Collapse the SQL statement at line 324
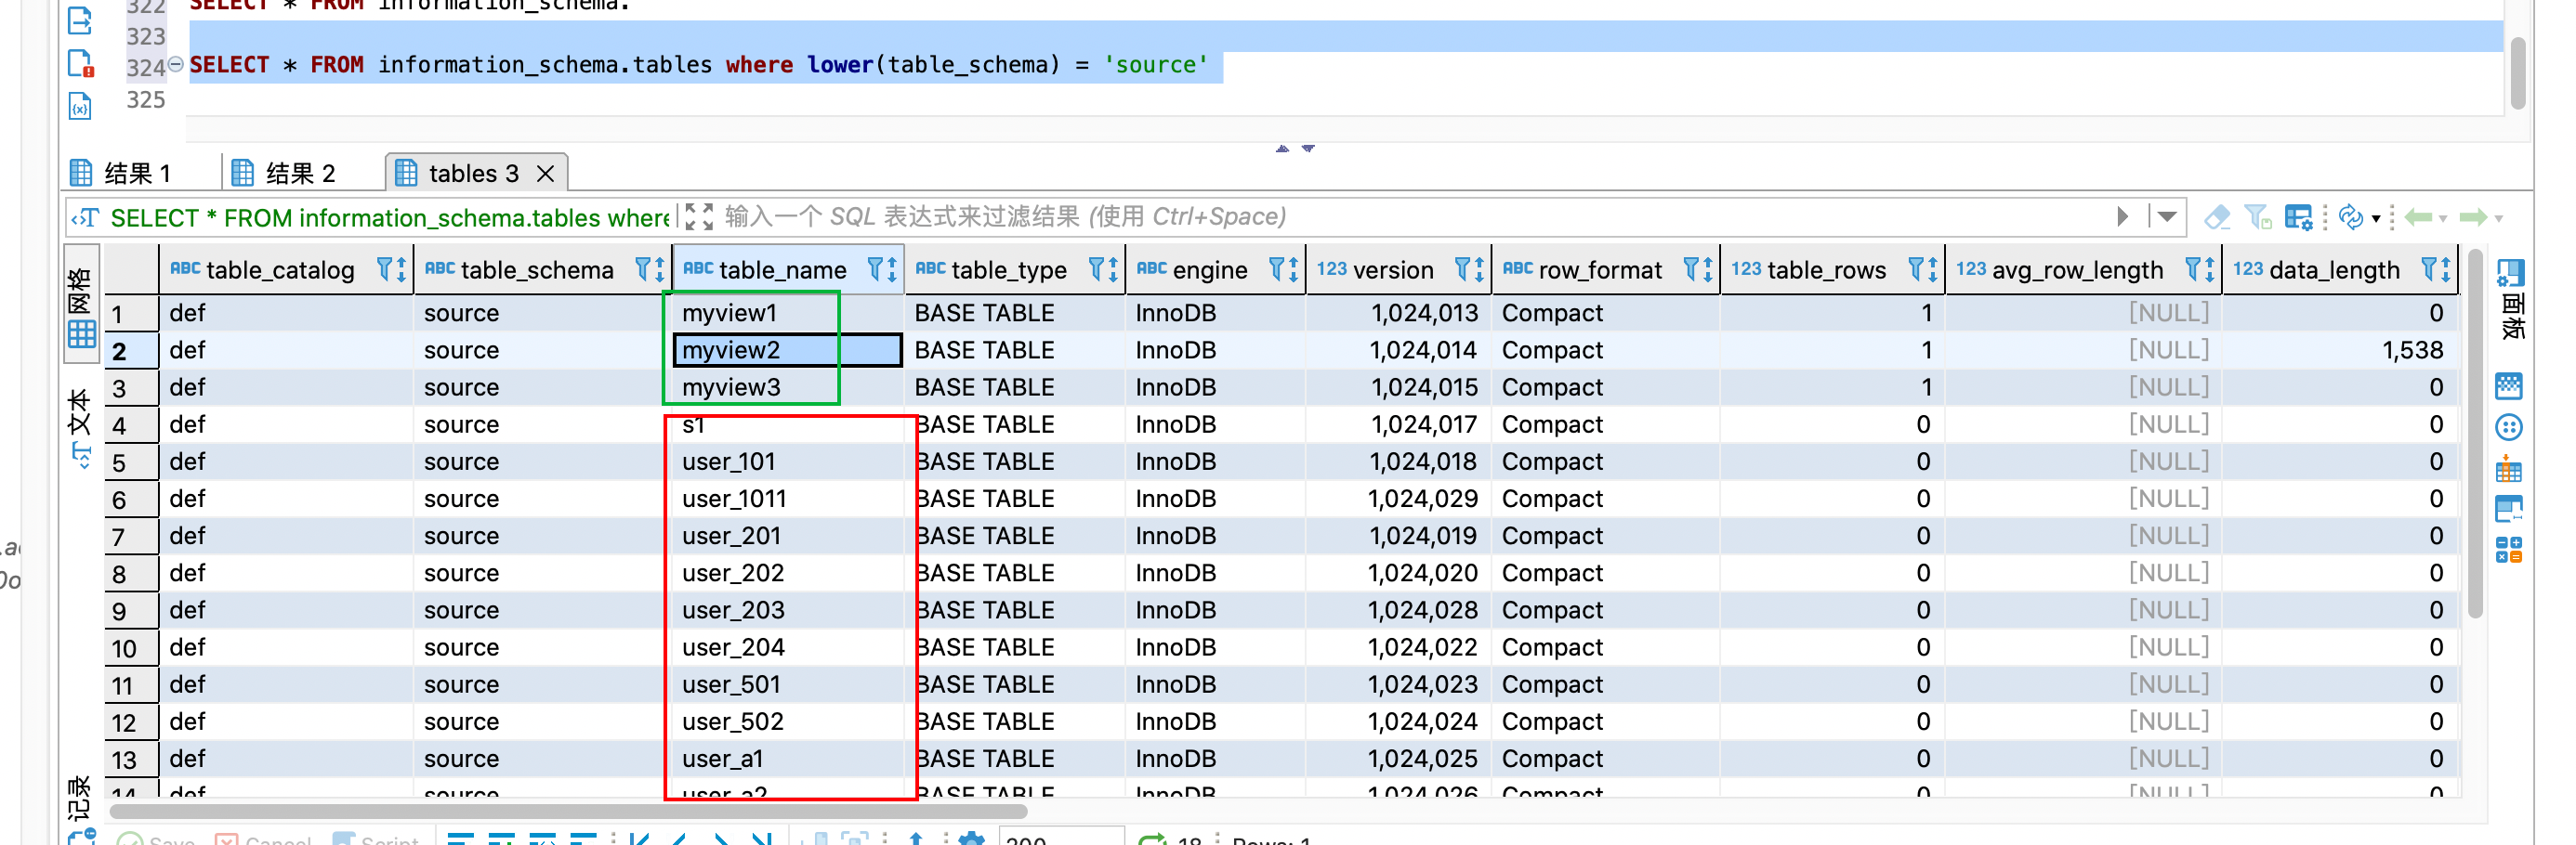 click(175, 65)
